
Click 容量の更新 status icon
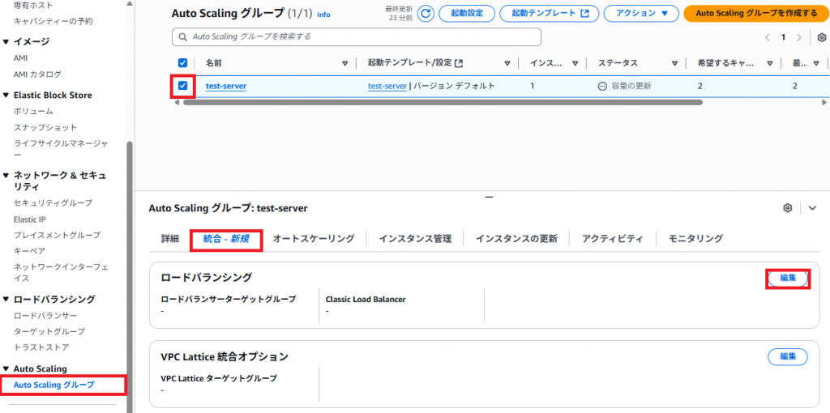pyautogui.click(x=602, y=86)
